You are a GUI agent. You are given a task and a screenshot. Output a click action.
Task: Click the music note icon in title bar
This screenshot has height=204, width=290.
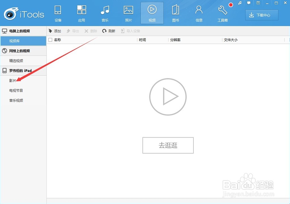click(x=240, y=3)
